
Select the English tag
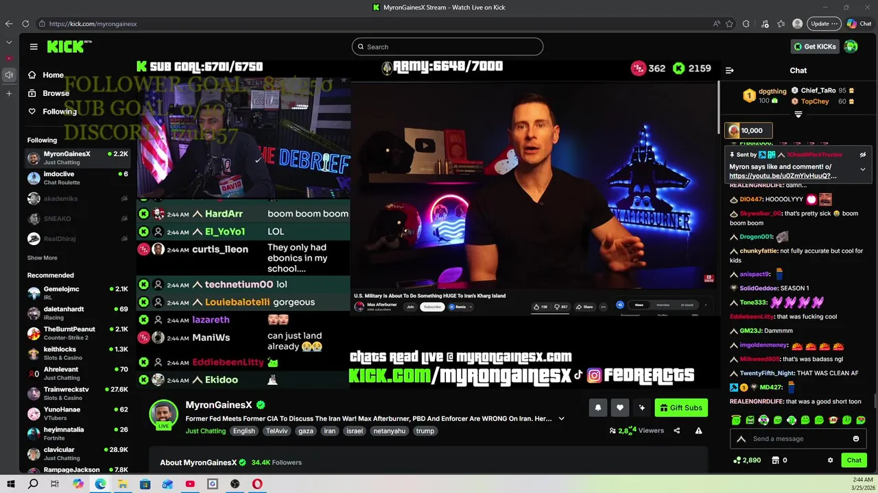tap(244, 431)
